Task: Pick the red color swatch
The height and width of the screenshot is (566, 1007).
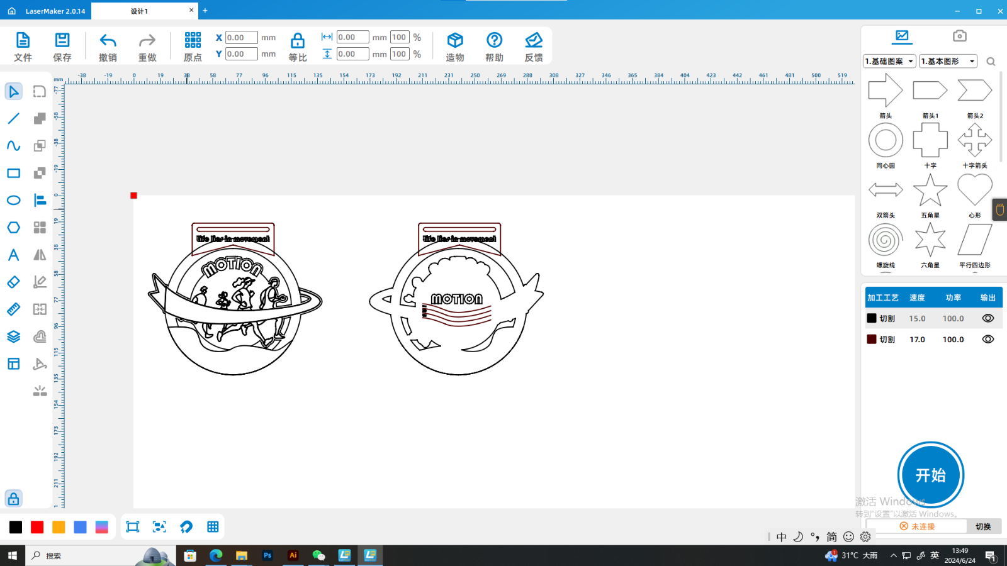Action: pyautogui.click(x=37, y=527)
